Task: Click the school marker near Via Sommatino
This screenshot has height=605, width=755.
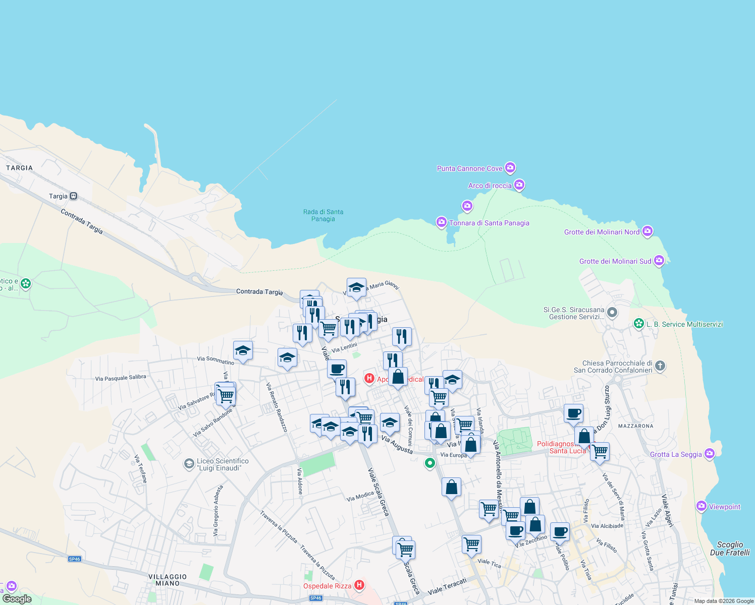Action: tap(243, 351)
